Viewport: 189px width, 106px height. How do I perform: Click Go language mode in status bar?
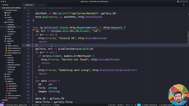tap(135, 105)
